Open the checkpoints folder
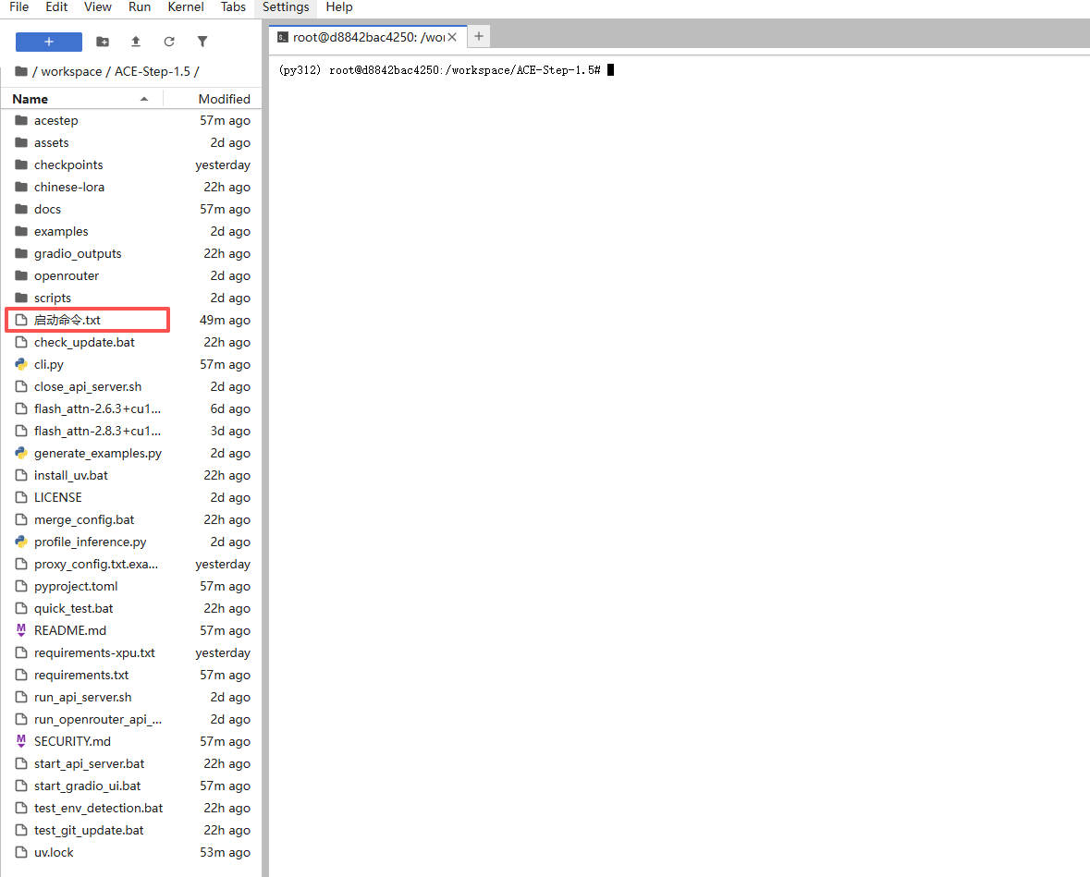This screenshot has height=877, width=1090. pyautogui.click(x=68, y=164)
